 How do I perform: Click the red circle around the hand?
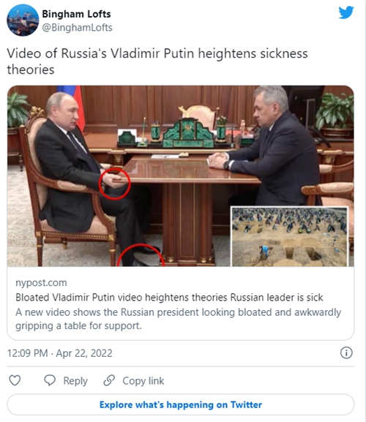coord(115,184)
